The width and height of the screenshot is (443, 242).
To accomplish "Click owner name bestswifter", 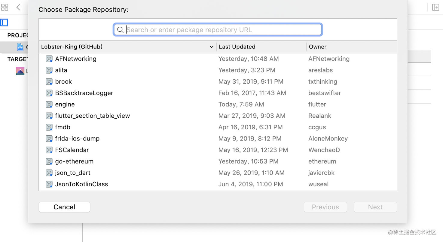I will point(325,93).
